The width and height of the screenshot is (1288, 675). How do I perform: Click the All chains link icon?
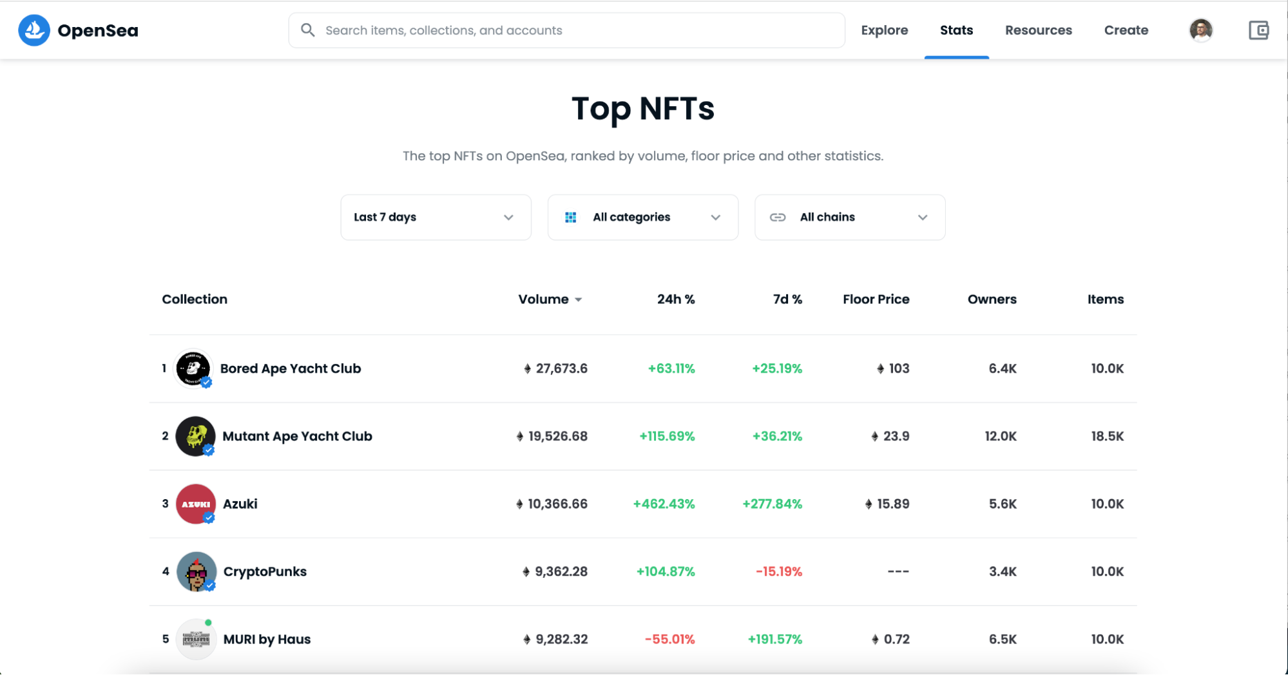[x=778, y=218]
